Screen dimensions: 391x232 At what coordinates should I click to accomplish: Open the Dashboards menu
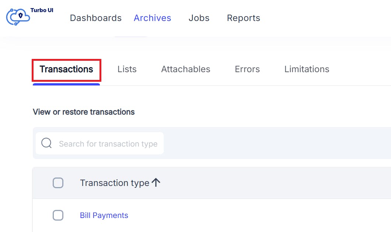pos(95,18)
